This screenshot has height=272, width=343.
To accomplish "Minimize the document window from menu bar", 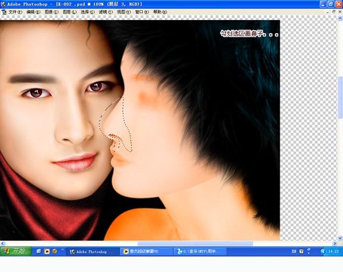I will pos(328,12).
